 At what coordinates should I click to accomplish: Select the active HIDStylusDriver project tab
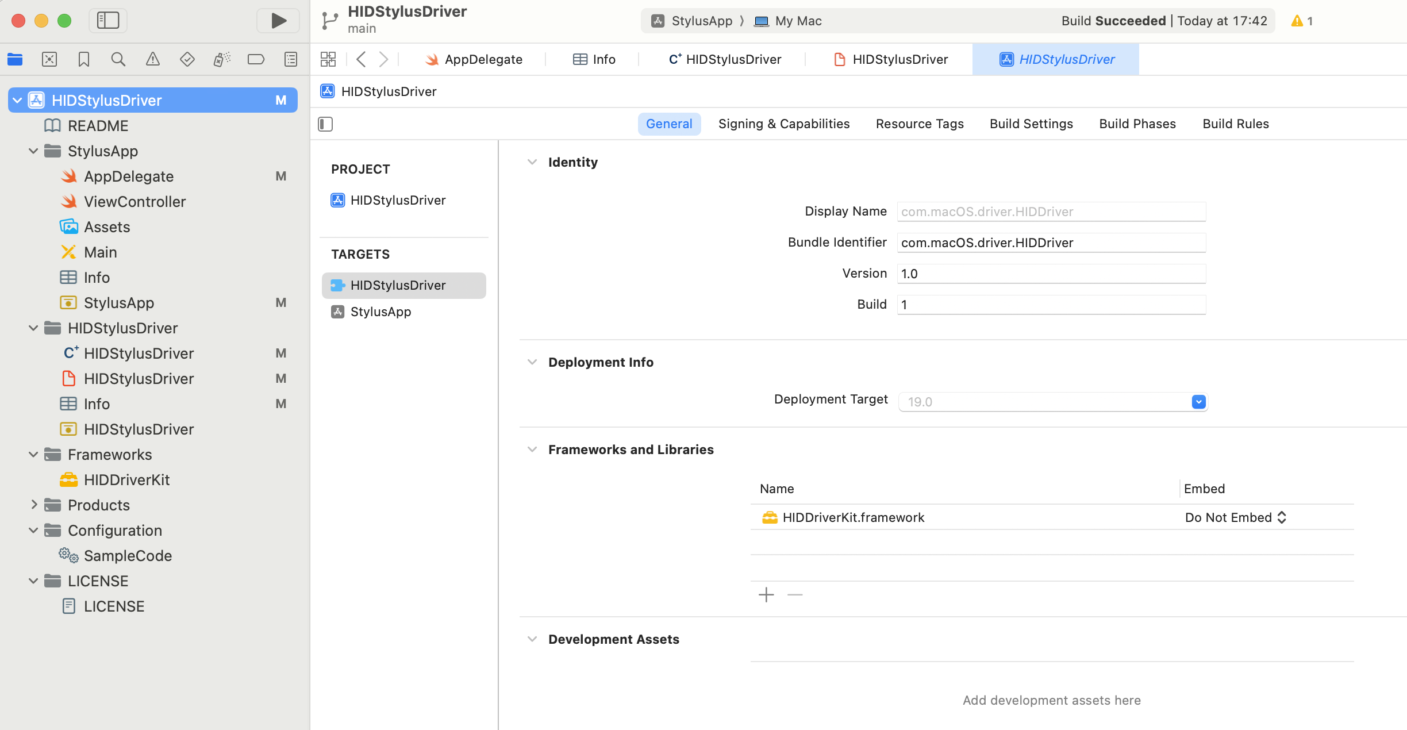[1056, 59]
